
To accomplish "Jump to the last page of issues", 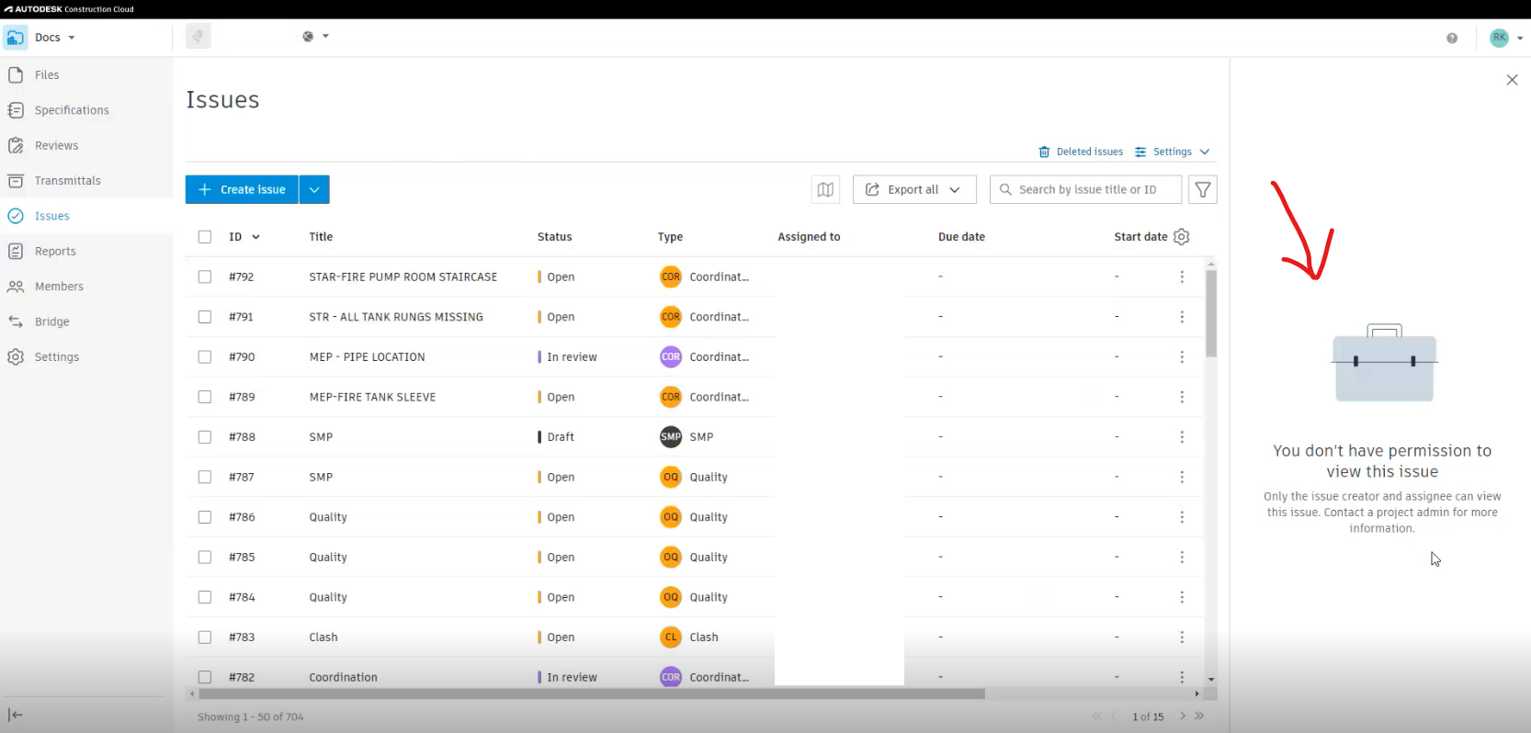I will pyautogui.click(x=1199, y=716).
